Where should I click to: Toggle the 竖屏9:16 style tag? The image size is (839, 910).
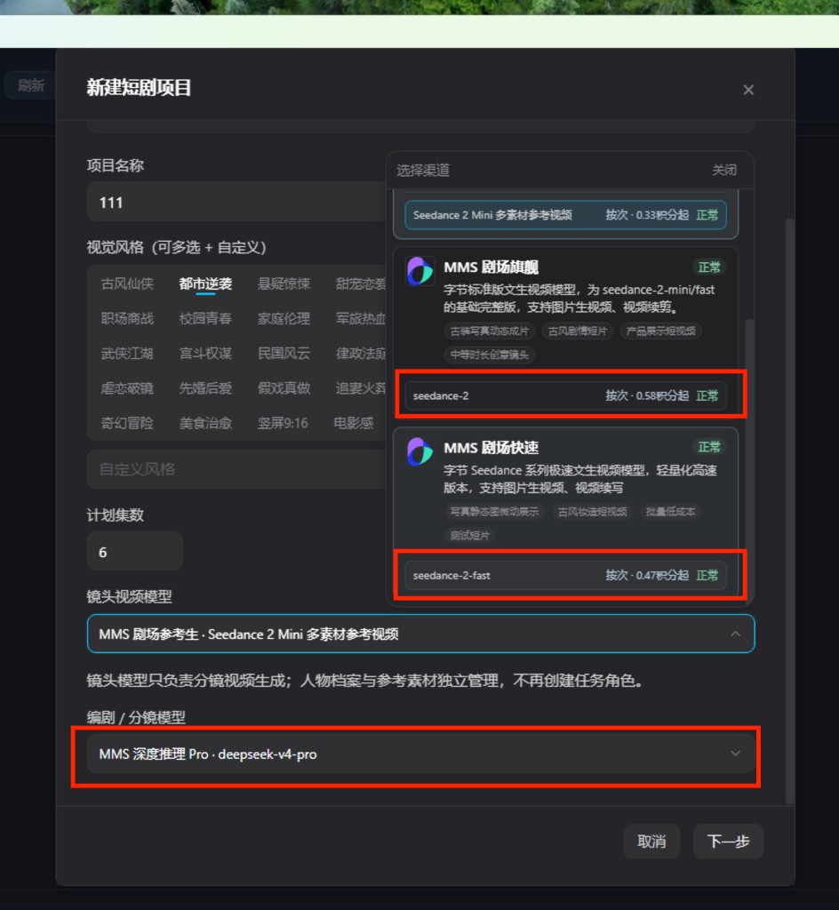point(283,422)
